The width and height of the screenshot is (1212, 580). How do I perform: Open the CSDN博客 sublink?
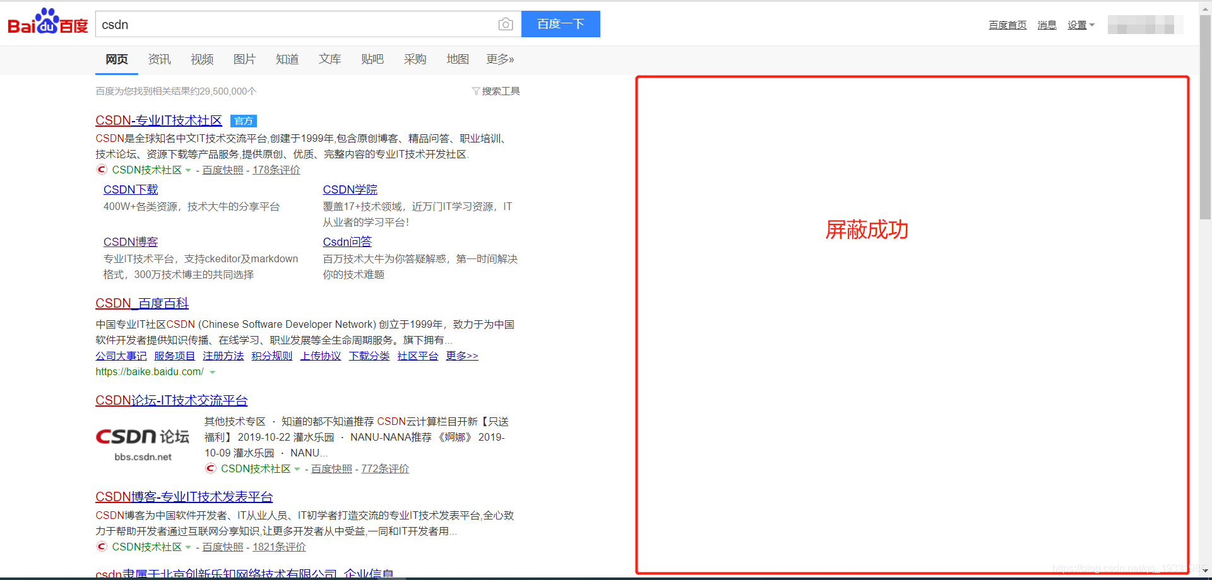(131, 242)
